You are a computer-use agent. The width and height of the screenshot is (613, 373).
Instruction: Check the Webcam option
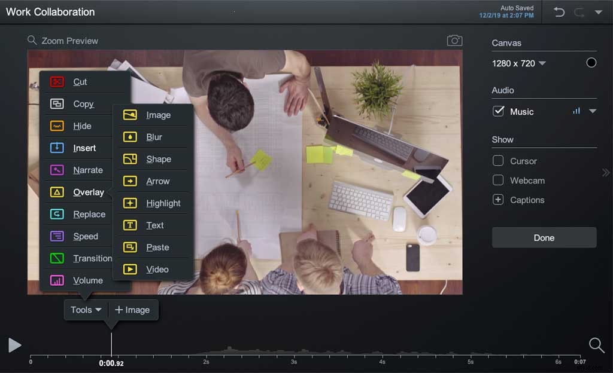pyautogui.click(x=497, y=180)
